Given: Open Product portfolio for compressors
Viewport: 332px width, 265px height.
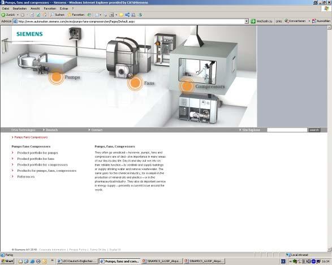Looking at the screenshot, I should (42, 164).
